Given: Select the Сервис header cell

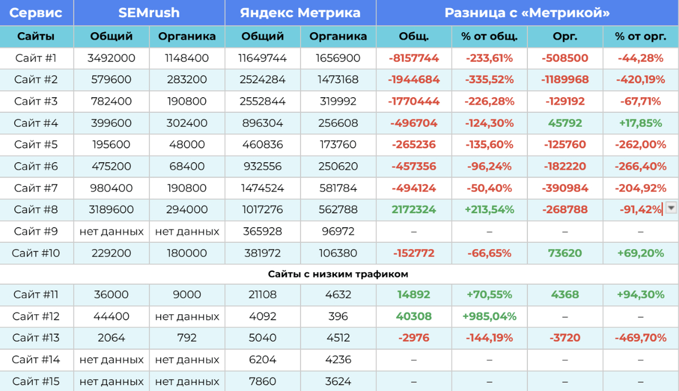Looking at the screenshot, I should pos(36,13).
